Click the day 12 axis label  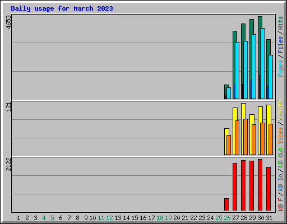[109, 218]
